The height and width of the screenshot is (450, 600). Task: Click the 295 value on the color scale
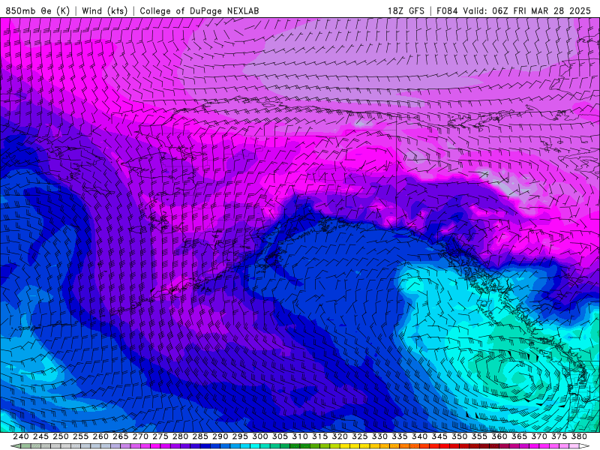coord(240,436)
